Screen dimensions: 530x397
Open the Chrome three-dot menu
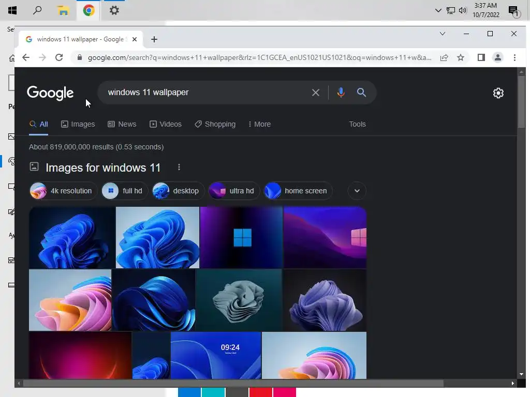514,58
